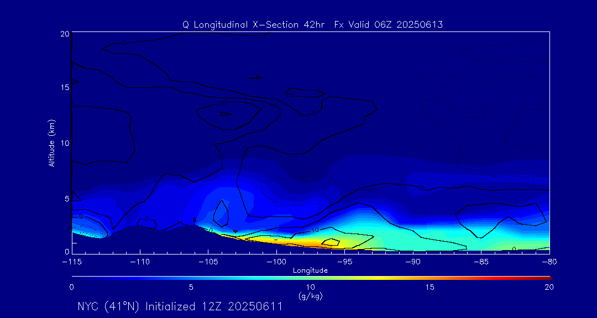This screenshot has width=597, height=318.
Task: Click the colorbar scale label 0
Action: pyautogui.click(x=71, y=288)
